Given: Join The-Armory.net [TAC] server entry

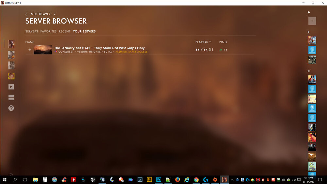Looking at the screenshot, I should [x=99, y=48].
